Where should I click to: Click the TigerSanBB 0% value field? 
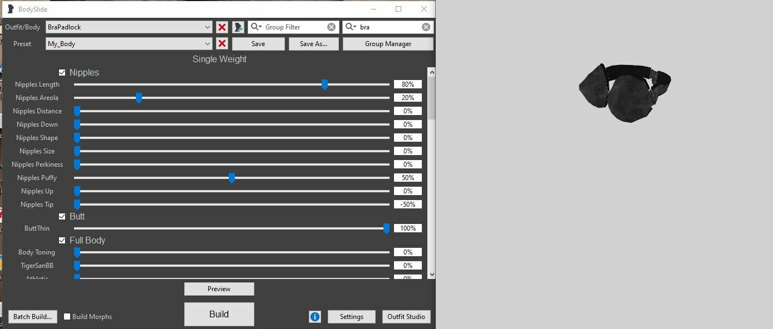point(408,266)
